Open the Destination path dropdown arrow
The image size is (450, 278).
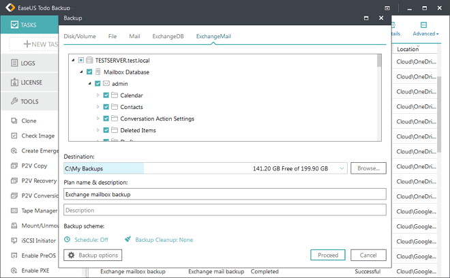pyautogui.click(x=342, y=168)
